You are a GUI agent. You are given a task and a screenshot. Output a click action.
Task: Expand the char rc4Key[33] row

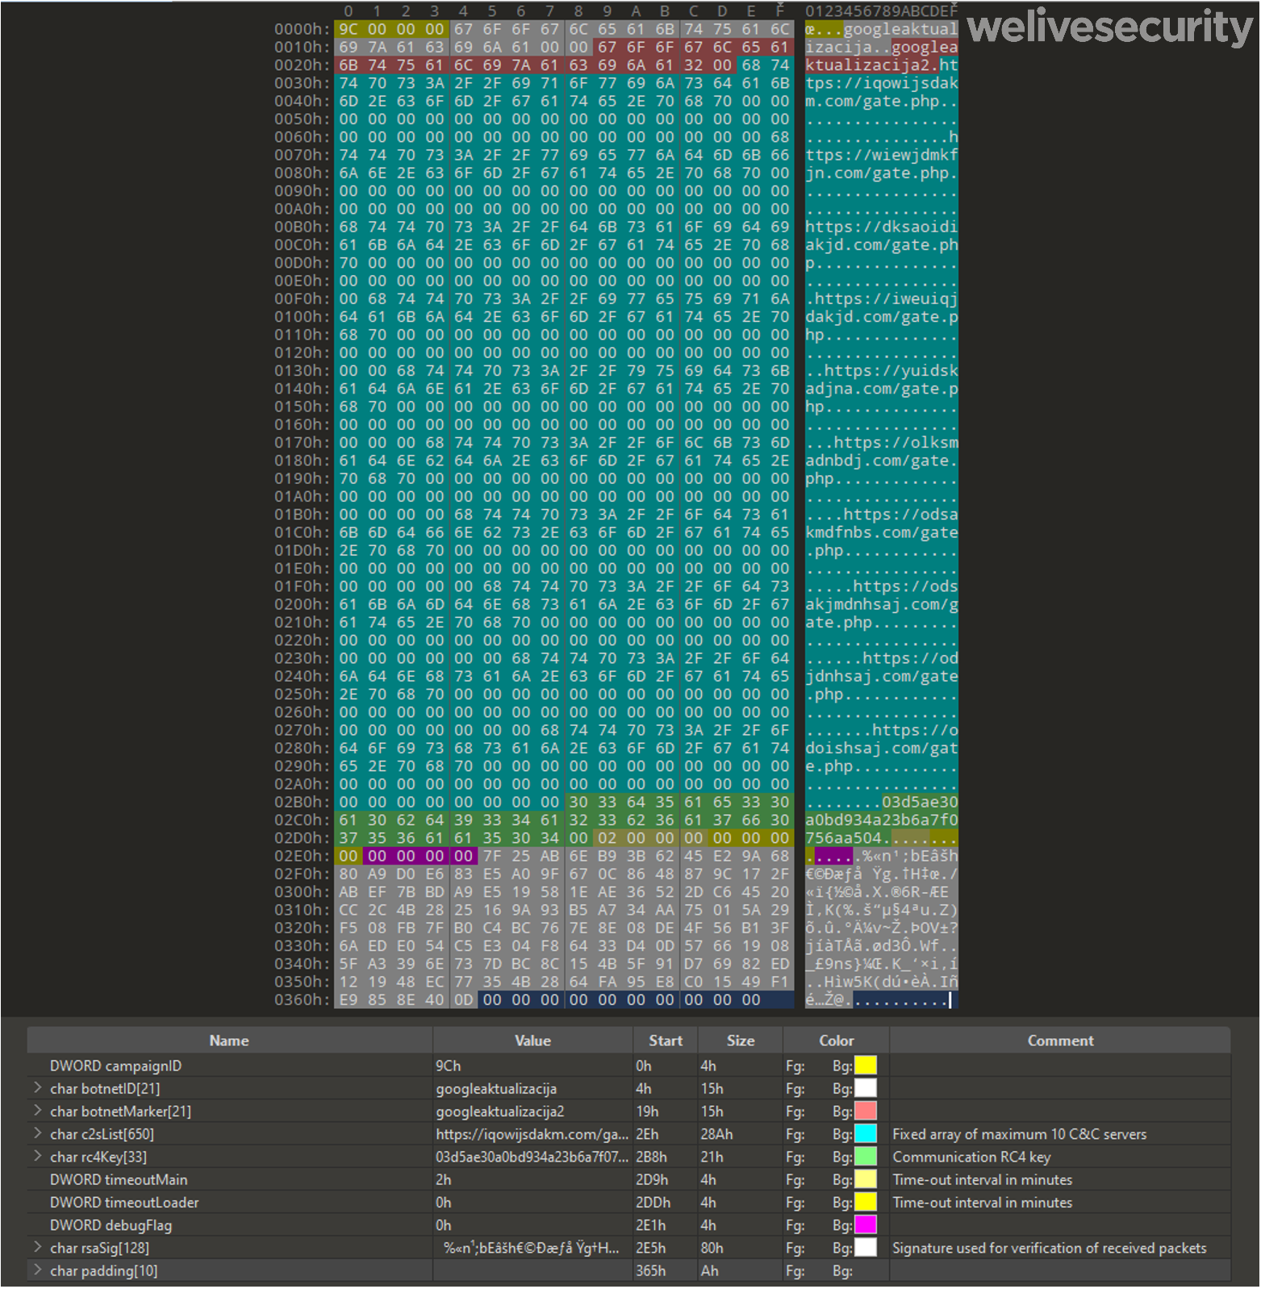pyautogui.click(x=37, y=1156)
